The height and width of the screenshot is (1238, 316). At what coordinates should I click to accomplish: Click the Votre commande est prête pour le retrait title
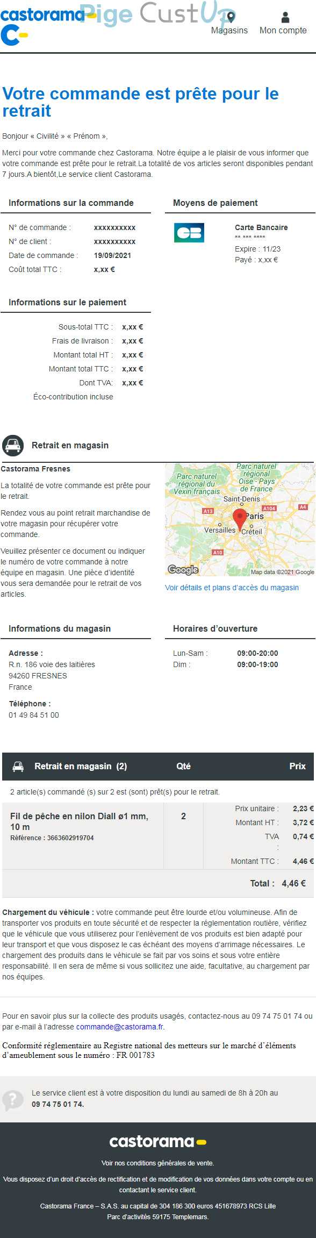pyautogui.click(x=140, y=102)
